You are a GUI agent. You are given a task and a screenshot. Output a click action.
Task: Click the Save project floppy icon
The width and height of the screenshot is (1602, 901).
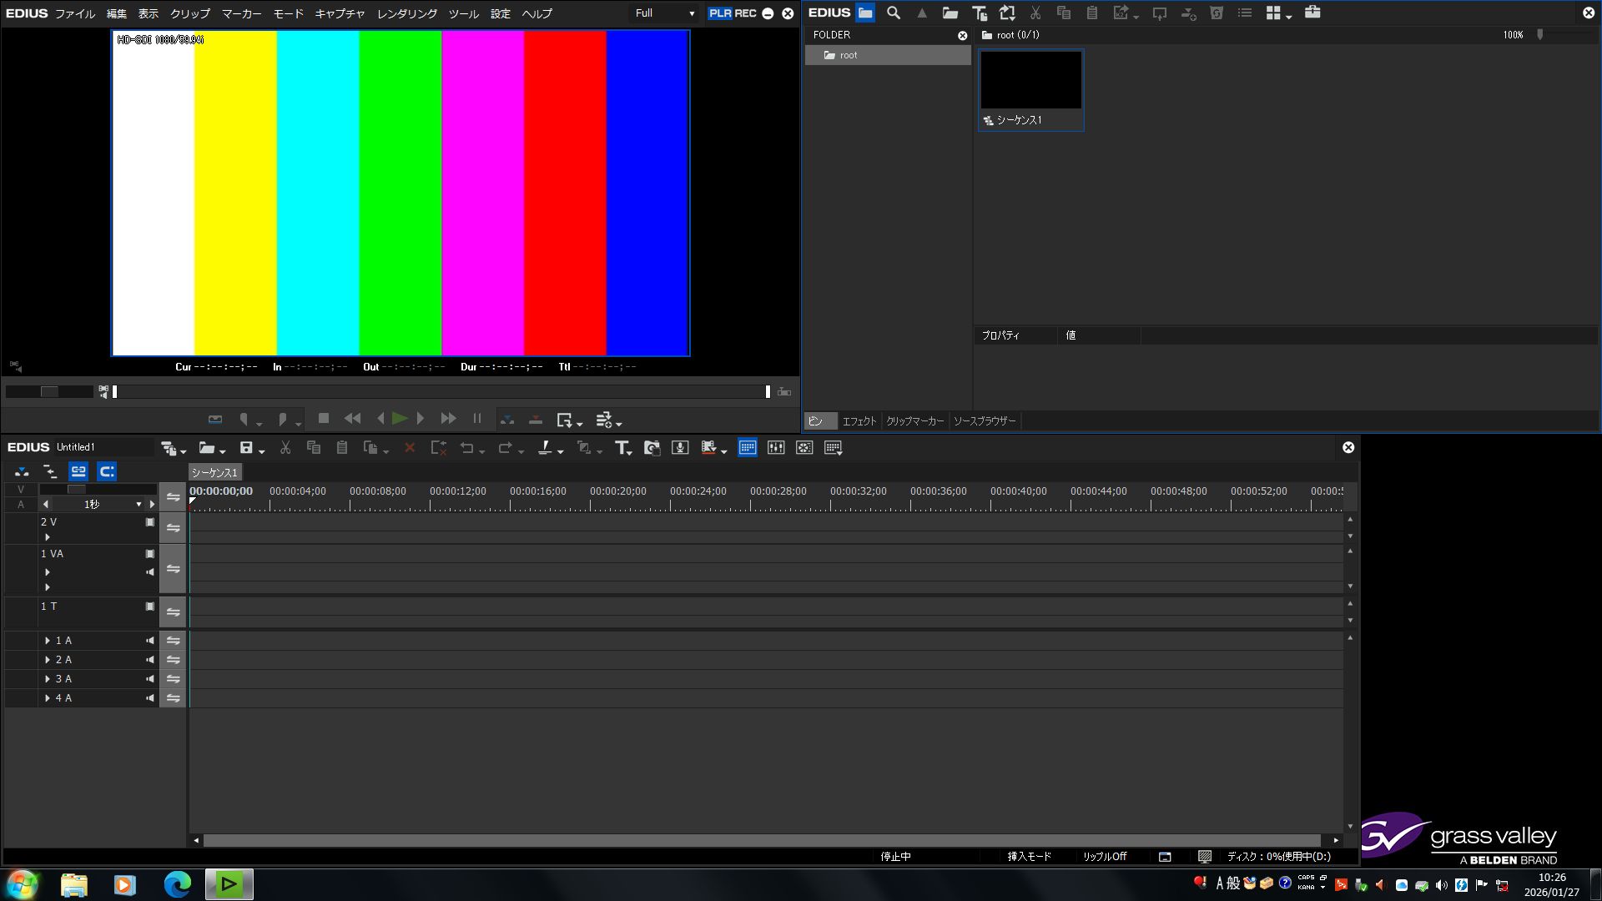246,448
